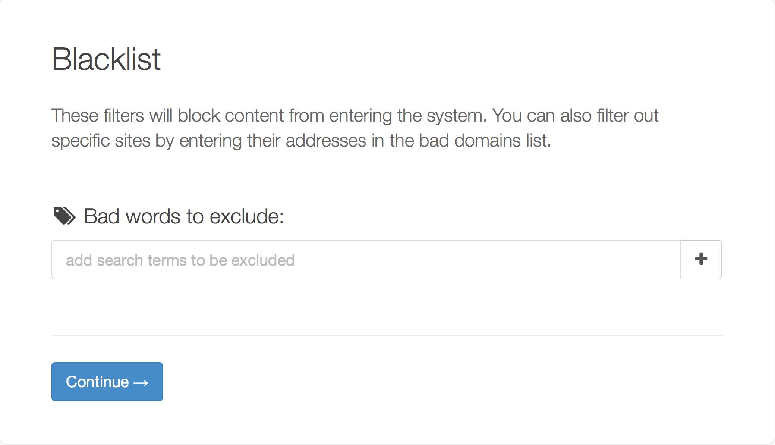The height and width of the screenshot is (445, 775).
Task: Click the first line of description text
Action: click(355, 116)
